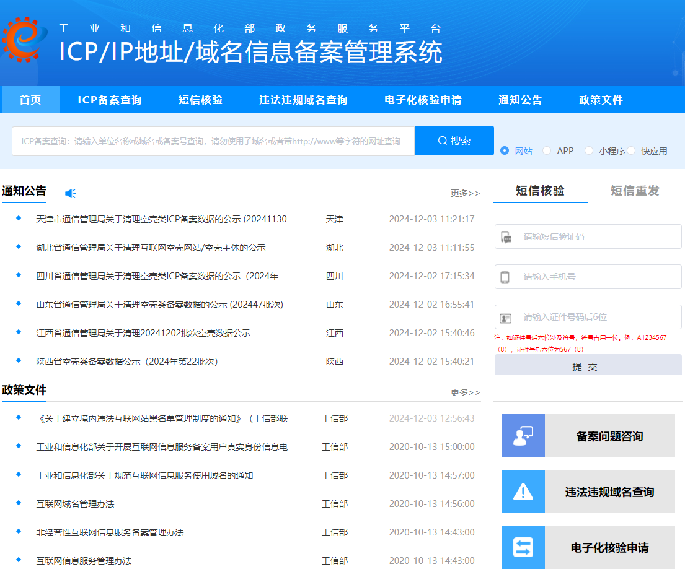
Task: Open the 短信核验 navigation item
Action: click(x=200, y=100)
